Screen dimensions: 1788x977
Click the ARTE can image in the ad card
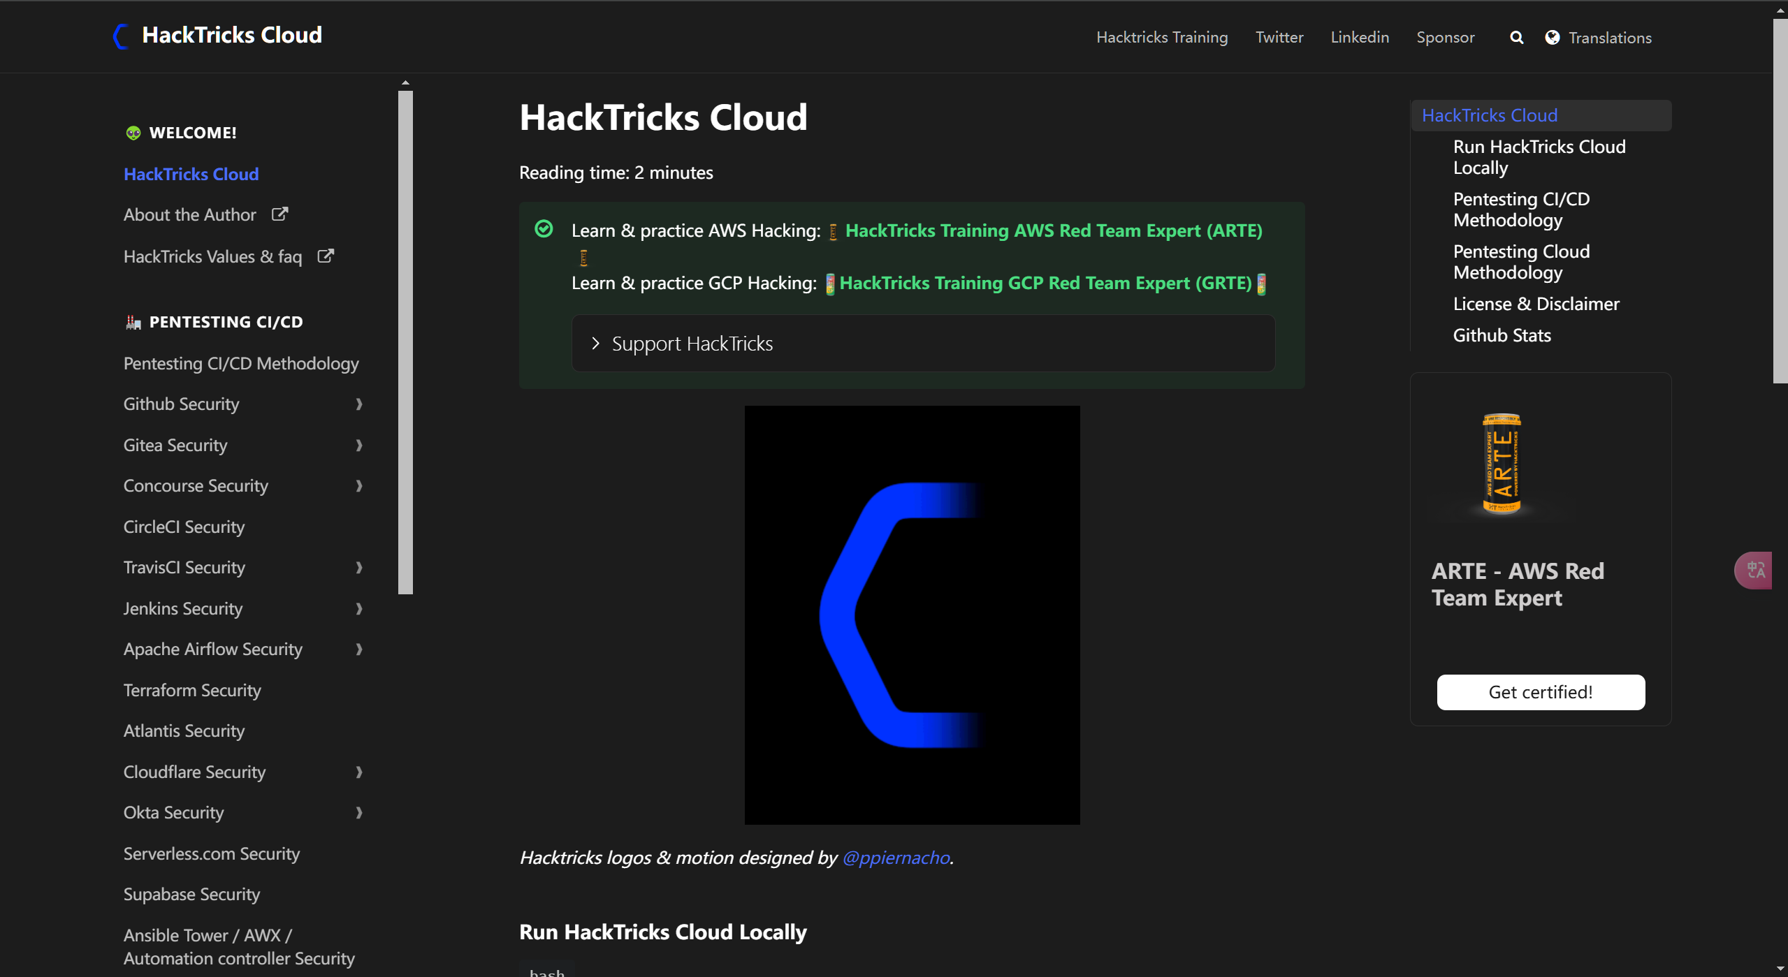(x=1502, y=464)
